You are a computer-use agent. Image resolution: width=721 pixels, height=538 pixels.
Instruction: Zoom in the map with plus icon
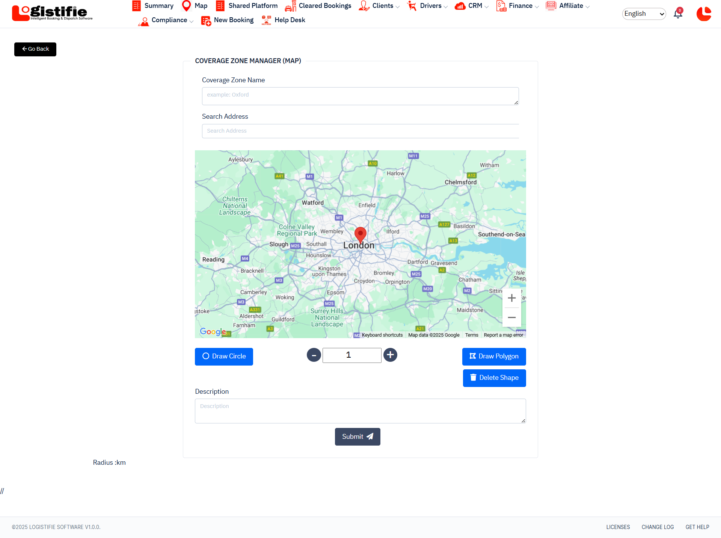tap(511, 298)
